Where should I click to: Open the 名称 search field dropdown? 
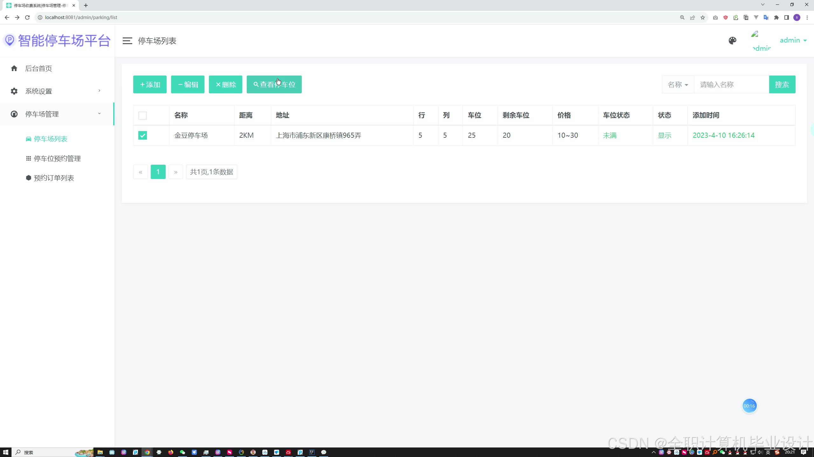pos(678,85)
